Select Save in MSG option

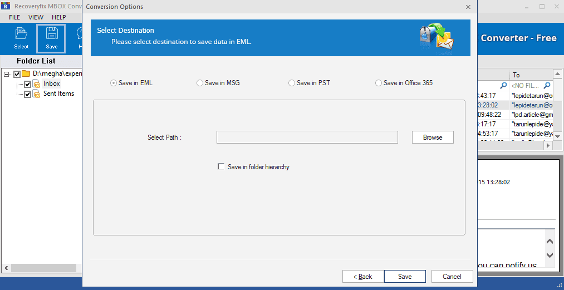tap(218, 83)
